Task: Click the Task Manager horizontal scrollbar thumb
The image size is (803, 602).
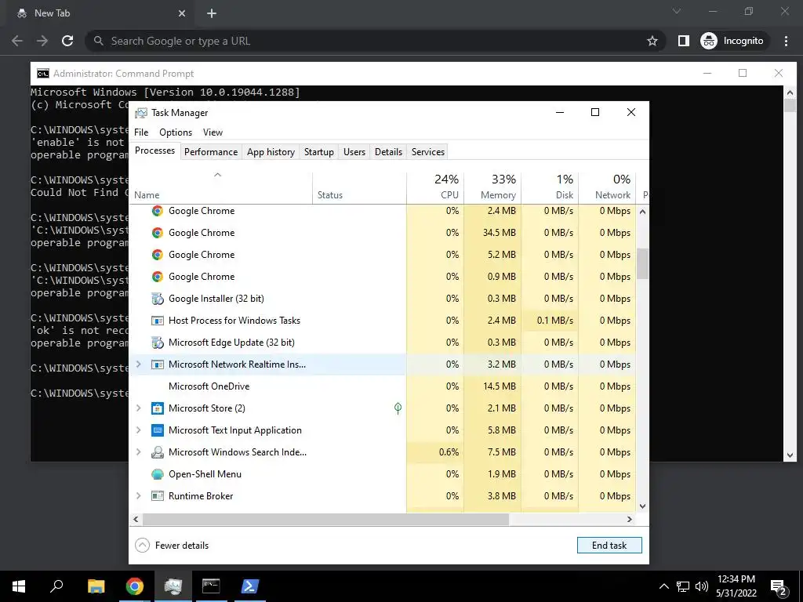Action: 325,519
